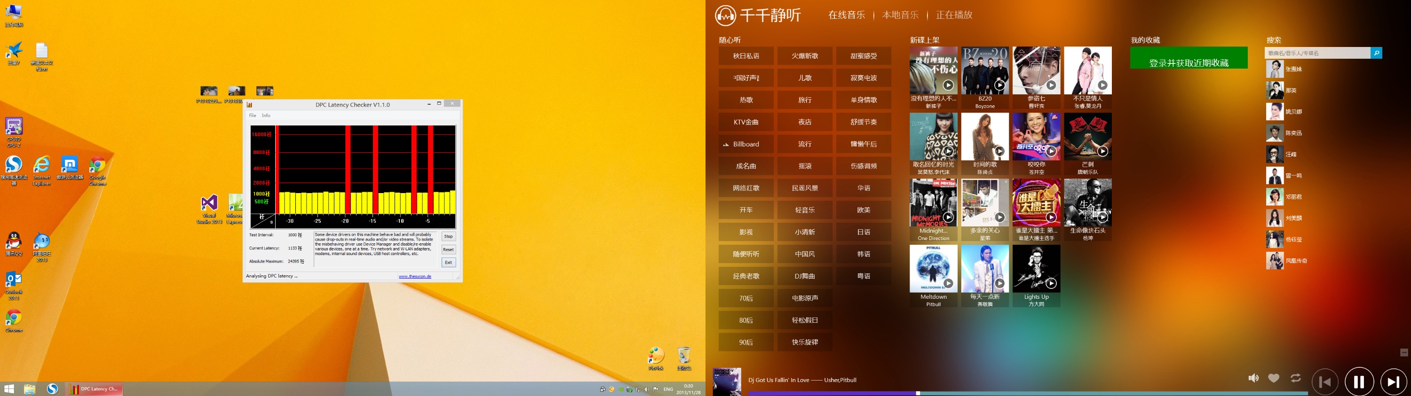This screenshot has height=396, width=1411.
Task: Skip to the next track
Action: [x=1393, y=382]
